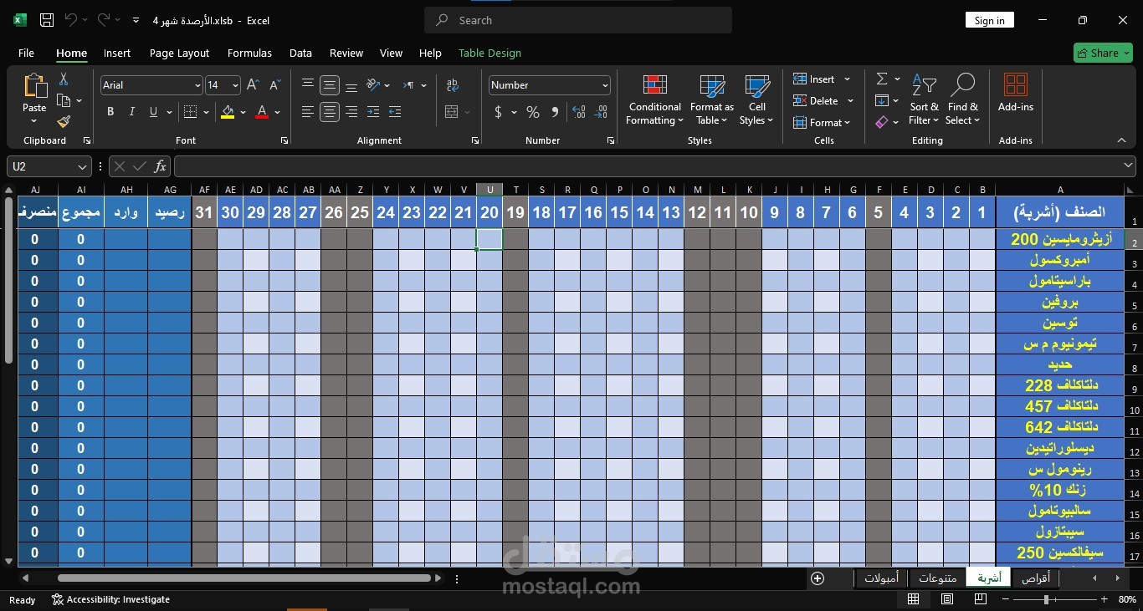Image resolution: width=1143 pixels, height=611 pixels.
Task: Apply the Borders icon
Action: pos(190,112)
